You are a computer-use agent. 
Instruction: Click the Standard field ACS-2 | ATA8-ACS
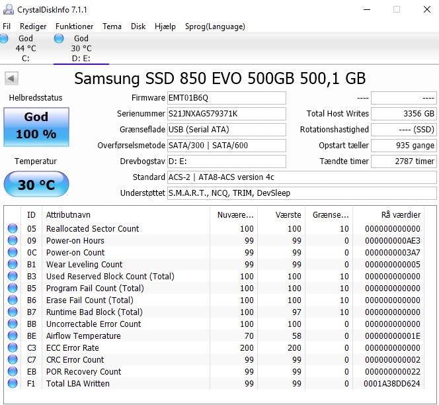point(301,177)
